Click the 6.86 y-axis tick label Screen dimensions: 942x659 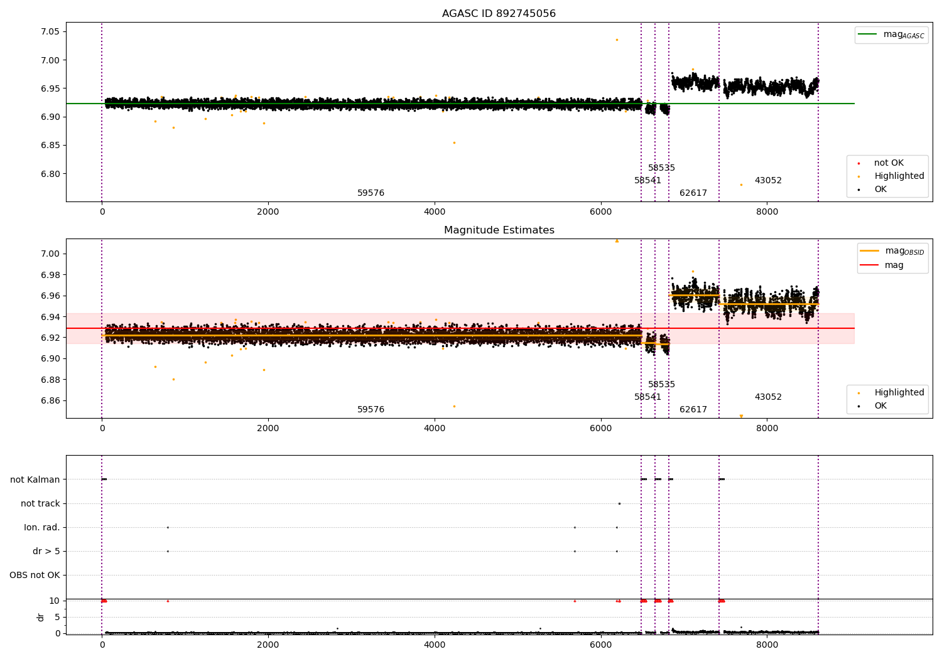[x=50, y=401]
